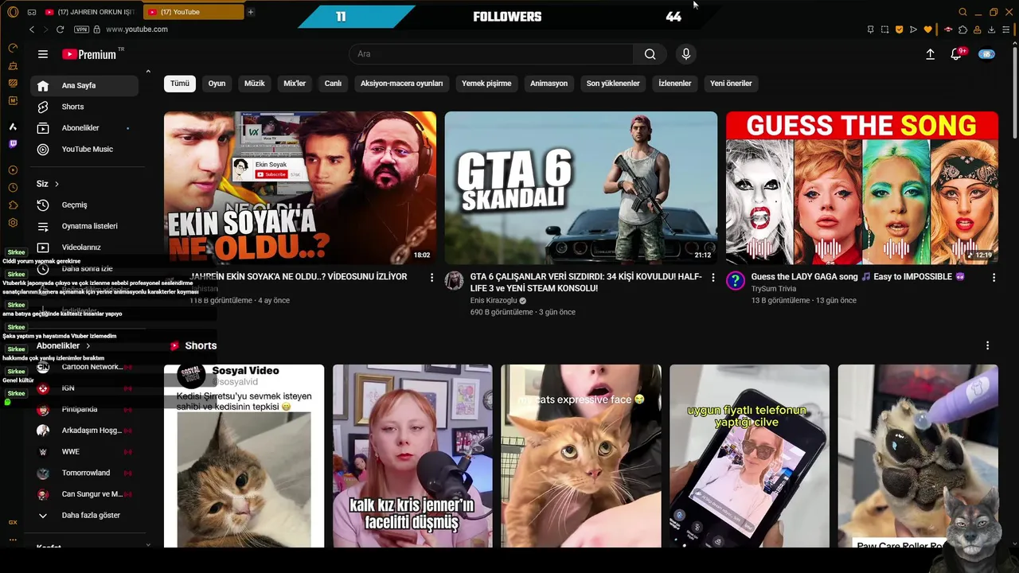Open TrySum Trivia channel link

pos(774,289)
